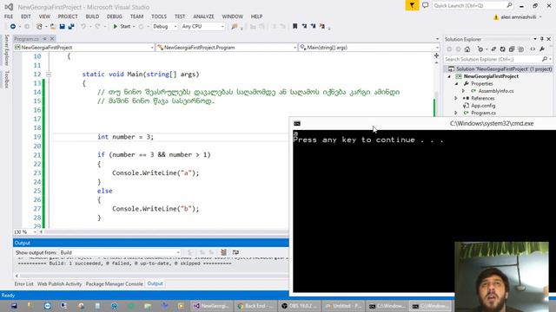
Task: Click the Save floppy disk icon
Action: (62, 27)
